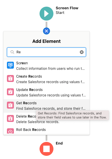Click the Start label under Screen Flow
Viewport: 112px width, 159px height.
(60, 13)
